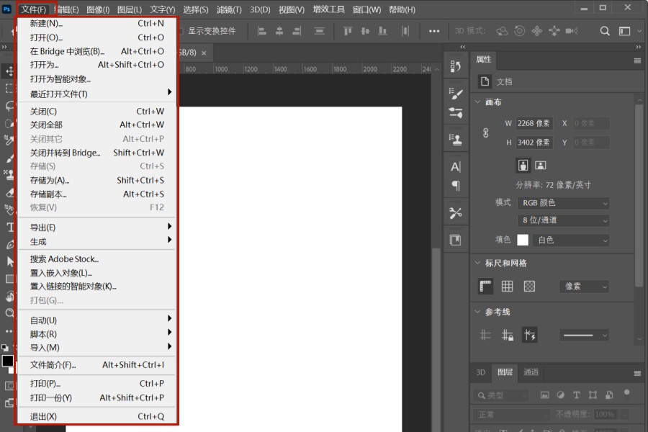Open the tool presets panel icon

coord(456,213)
